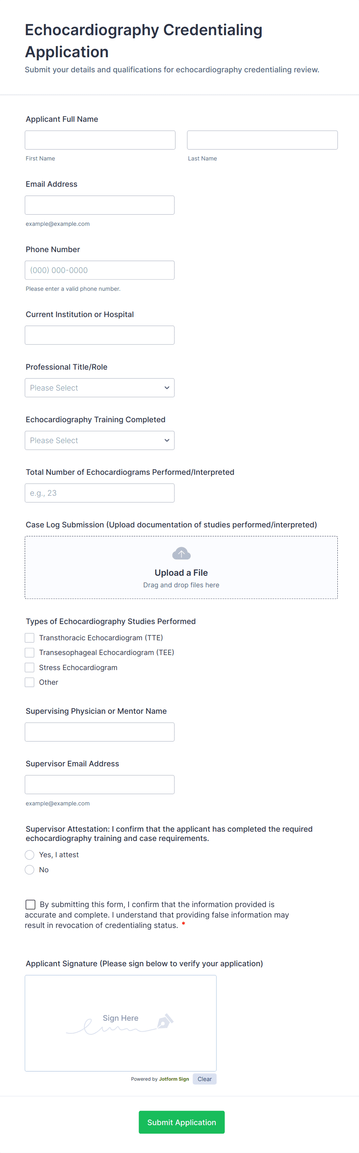Click the pen icon in signature box

[x=165, y=1021]
